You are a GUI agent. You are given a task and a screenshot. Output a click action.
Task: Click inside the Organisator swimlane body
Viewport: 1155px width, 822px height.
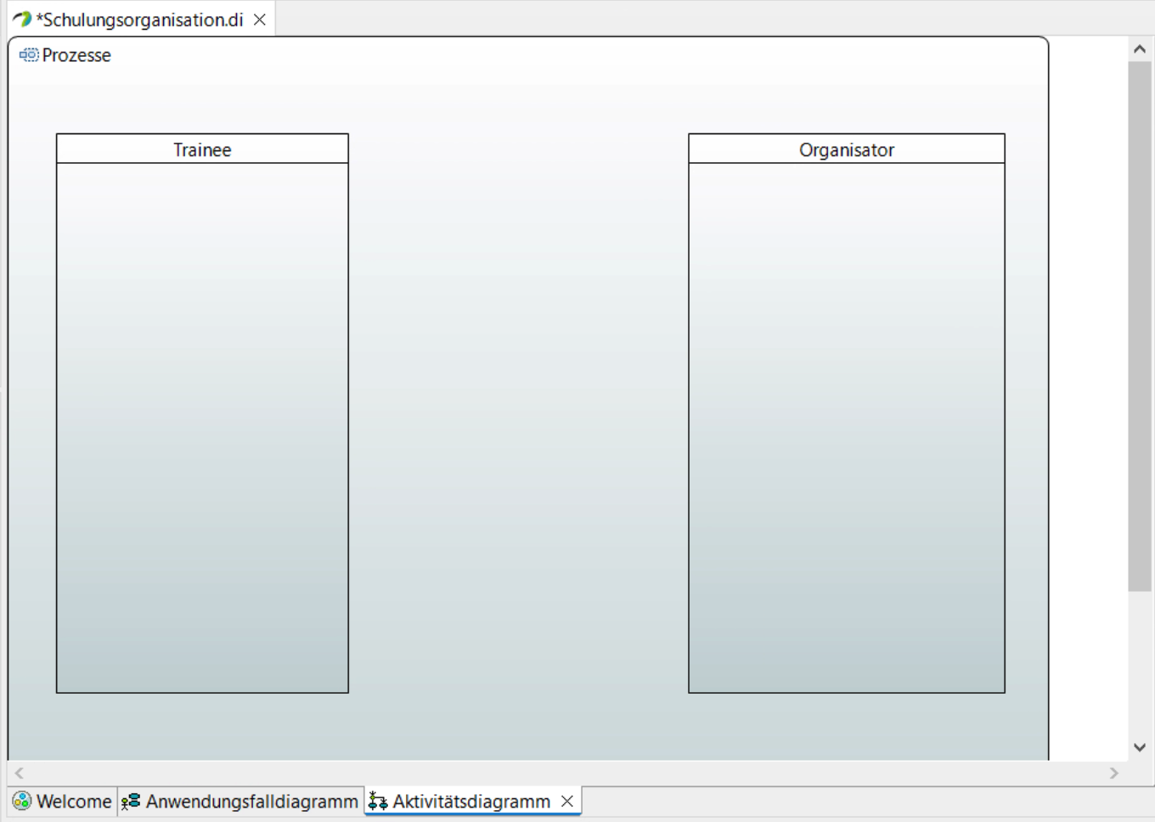pyautogui.click(x=847, y=428)
